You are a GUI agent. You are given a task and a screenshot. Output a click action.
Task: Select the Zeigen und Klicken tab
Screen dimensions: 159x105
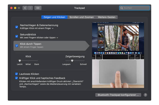54,17
